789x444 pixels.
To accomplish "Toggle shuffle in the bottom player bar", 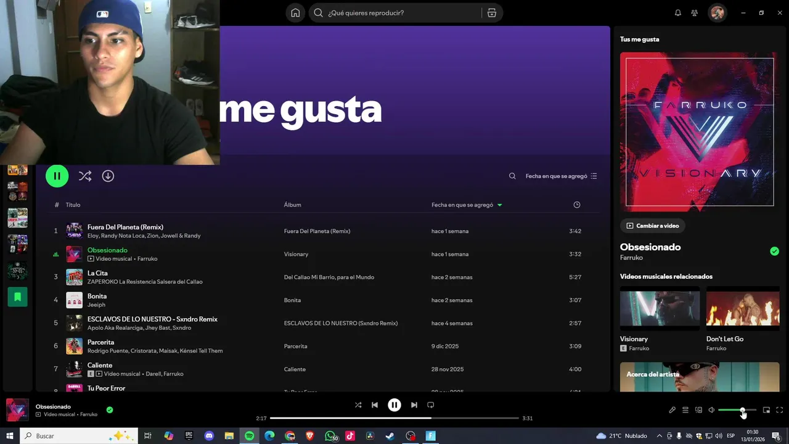I will tap(358, 405).
